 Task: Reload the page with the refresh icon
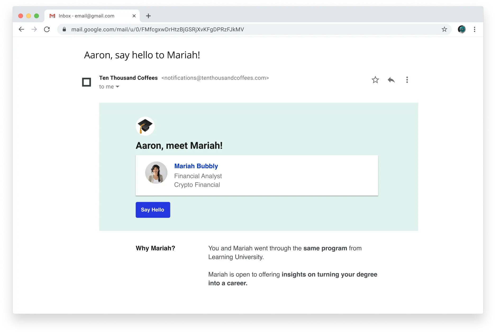(47, 29)
